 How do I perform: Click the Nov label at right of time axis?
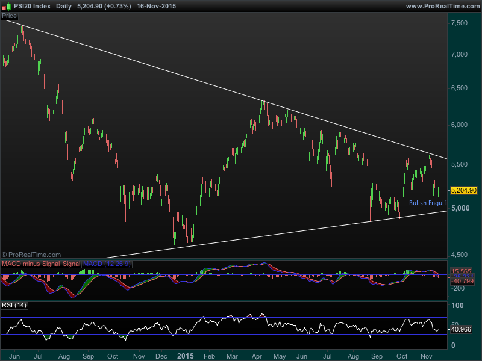point(427,356)
